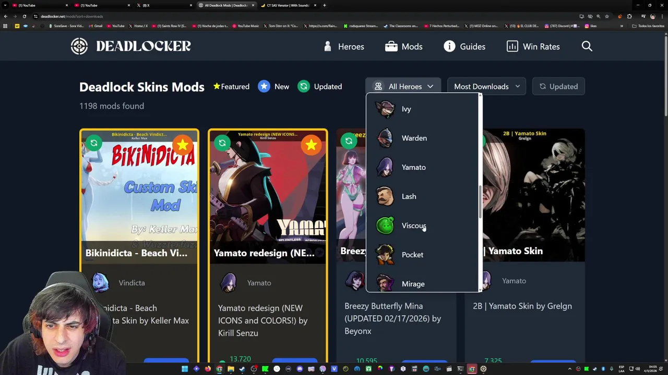The width and height of the screenshot is (668, 375).
Task: Open File Explorer from the taskbar
Action: tap(231, 369)
